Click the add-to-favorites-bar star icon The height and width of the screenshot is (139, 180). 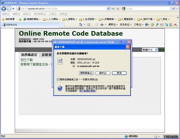(20, 19)
